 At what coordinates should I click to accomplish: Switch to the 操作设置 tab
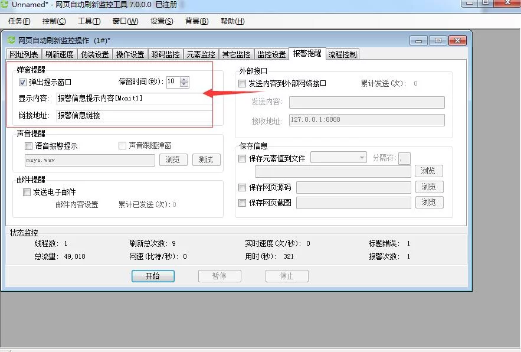pyautogui.click(x=130, y=54)
